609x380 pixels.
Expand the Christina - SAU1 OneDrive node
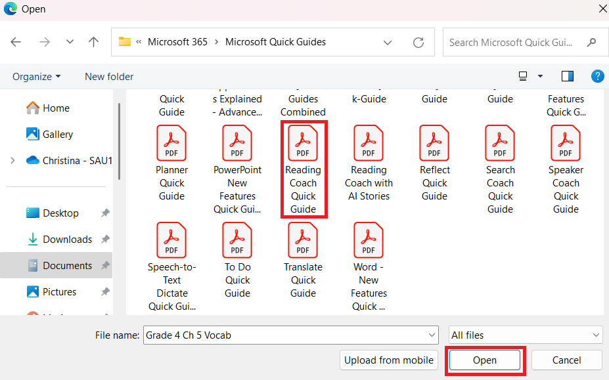13,160
